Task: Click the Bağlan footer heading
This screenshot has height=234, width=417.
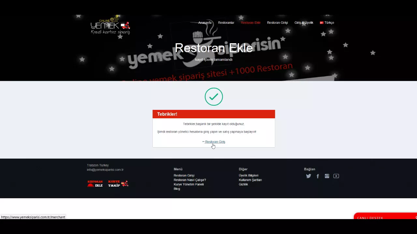Action: click(x=309, y=169)
